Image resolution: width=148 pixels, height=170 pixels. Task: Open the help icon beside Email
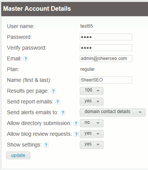(26, 59)
